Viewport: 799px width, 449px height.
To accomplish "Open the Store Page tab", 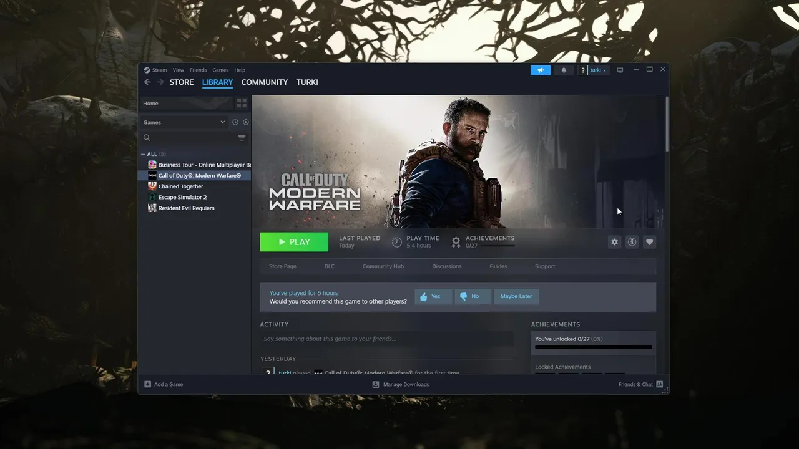I will pos(283,266).
